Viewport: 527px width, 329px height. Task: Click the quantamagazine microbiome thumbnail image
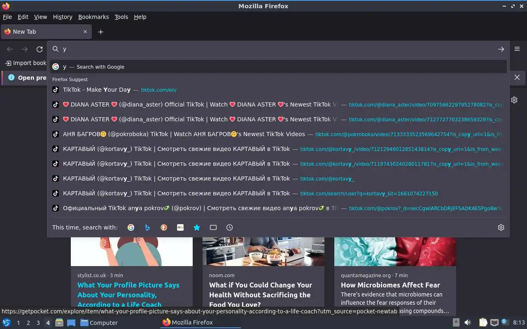[x=395, y=251]
